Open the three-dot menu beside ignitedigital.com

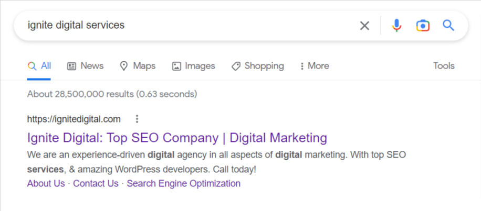pyautogui.click(x=137, y=118)
